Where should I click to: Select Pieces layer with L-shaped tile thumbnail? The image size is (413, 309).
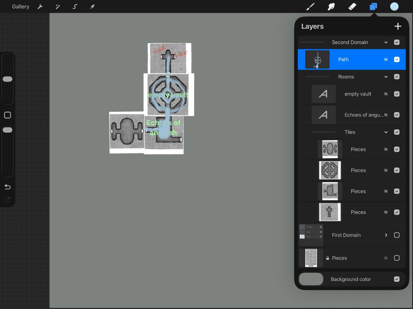coord(330,191)
